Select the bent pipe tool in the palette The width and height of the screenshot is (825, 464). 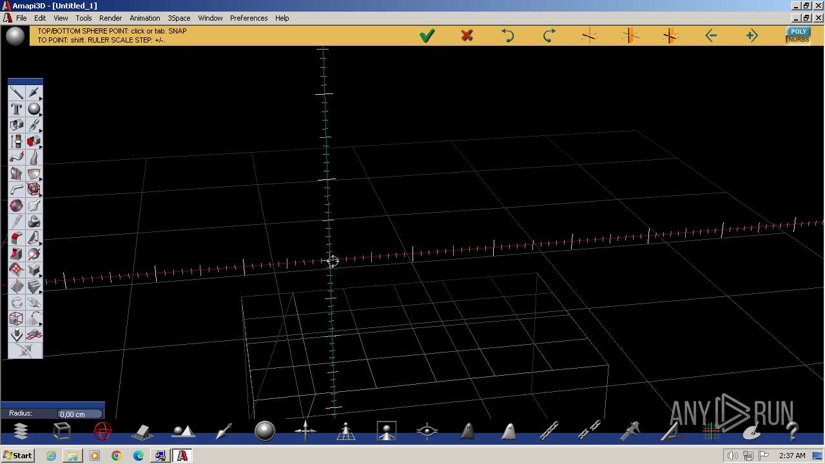17,189
